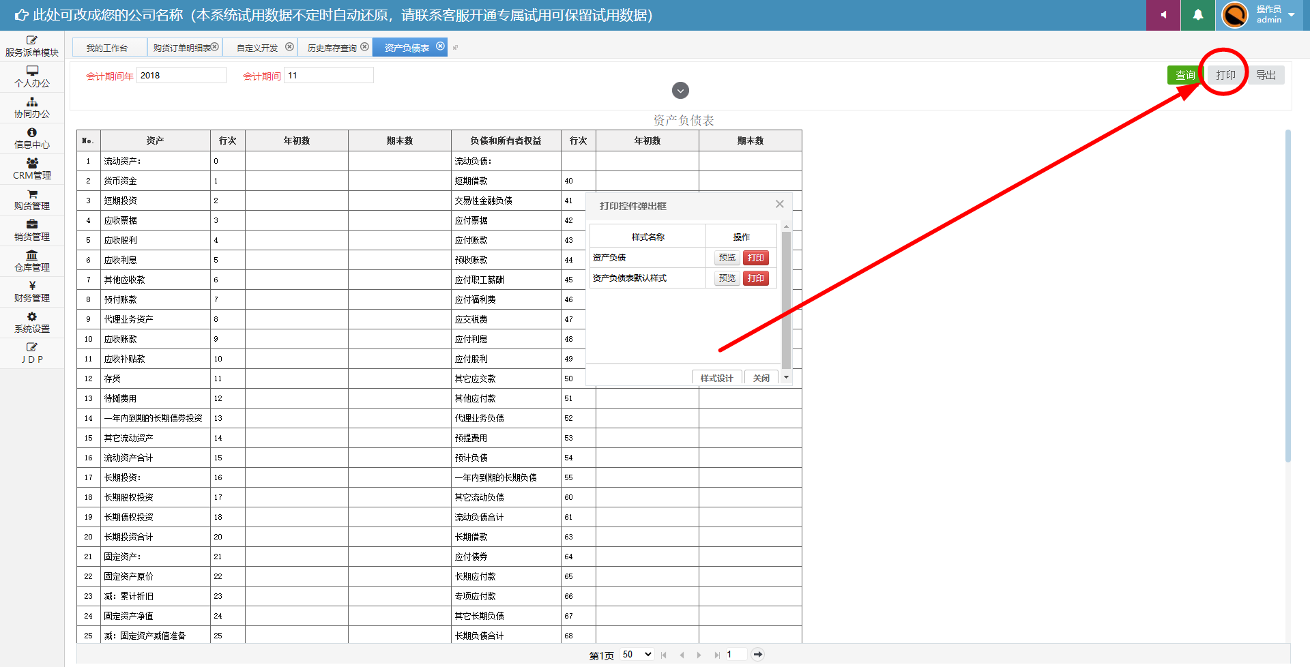Preview the 资产负债 print style
Image resolution: width=1310 pixels, height=667 pixels.
(x=727, y=258)
